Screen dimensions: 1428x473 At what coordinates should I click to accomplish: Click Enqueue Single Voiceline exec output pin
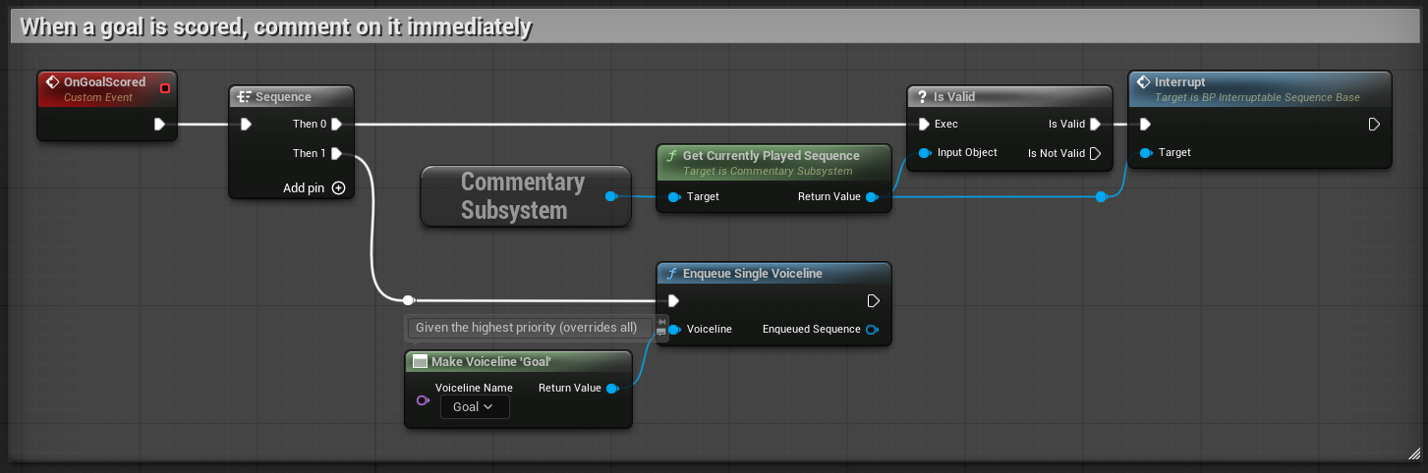[874, 300]
